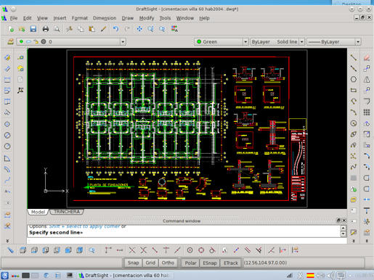Screen dimensions: 374x280
Task: Toggle ESnap in status bar
Action: (210, 263)
